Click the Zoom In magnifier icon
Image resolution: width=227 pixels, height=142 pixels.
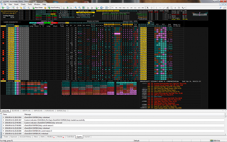[x=76, y=8]
